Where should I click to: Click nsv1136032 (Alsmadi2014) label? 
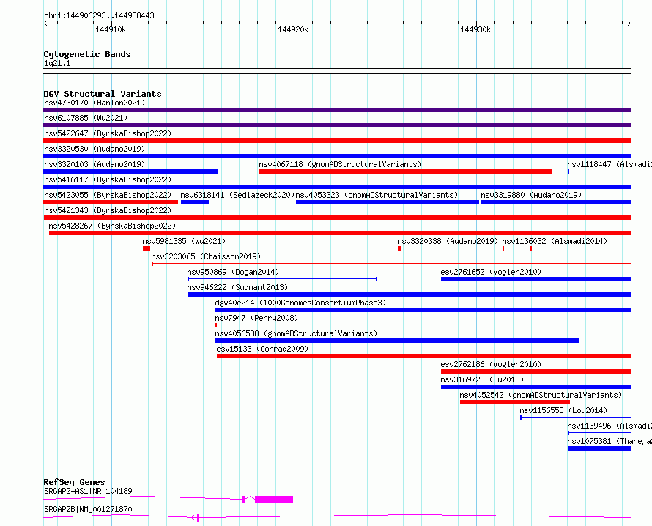click(x=555, y=241)
